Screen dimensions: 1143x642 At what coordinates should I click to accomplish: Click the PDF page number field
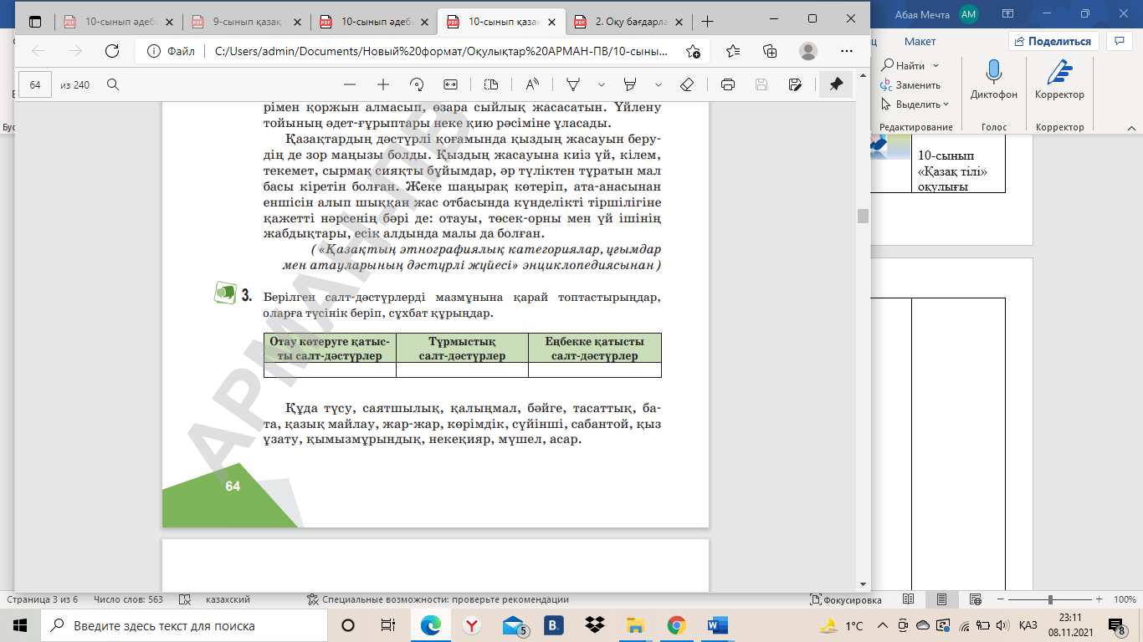pos(35,84)
